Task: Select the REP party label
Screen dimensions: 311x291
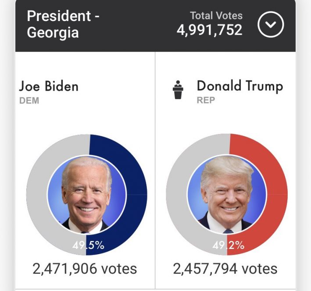Action: tap(206, 100)
